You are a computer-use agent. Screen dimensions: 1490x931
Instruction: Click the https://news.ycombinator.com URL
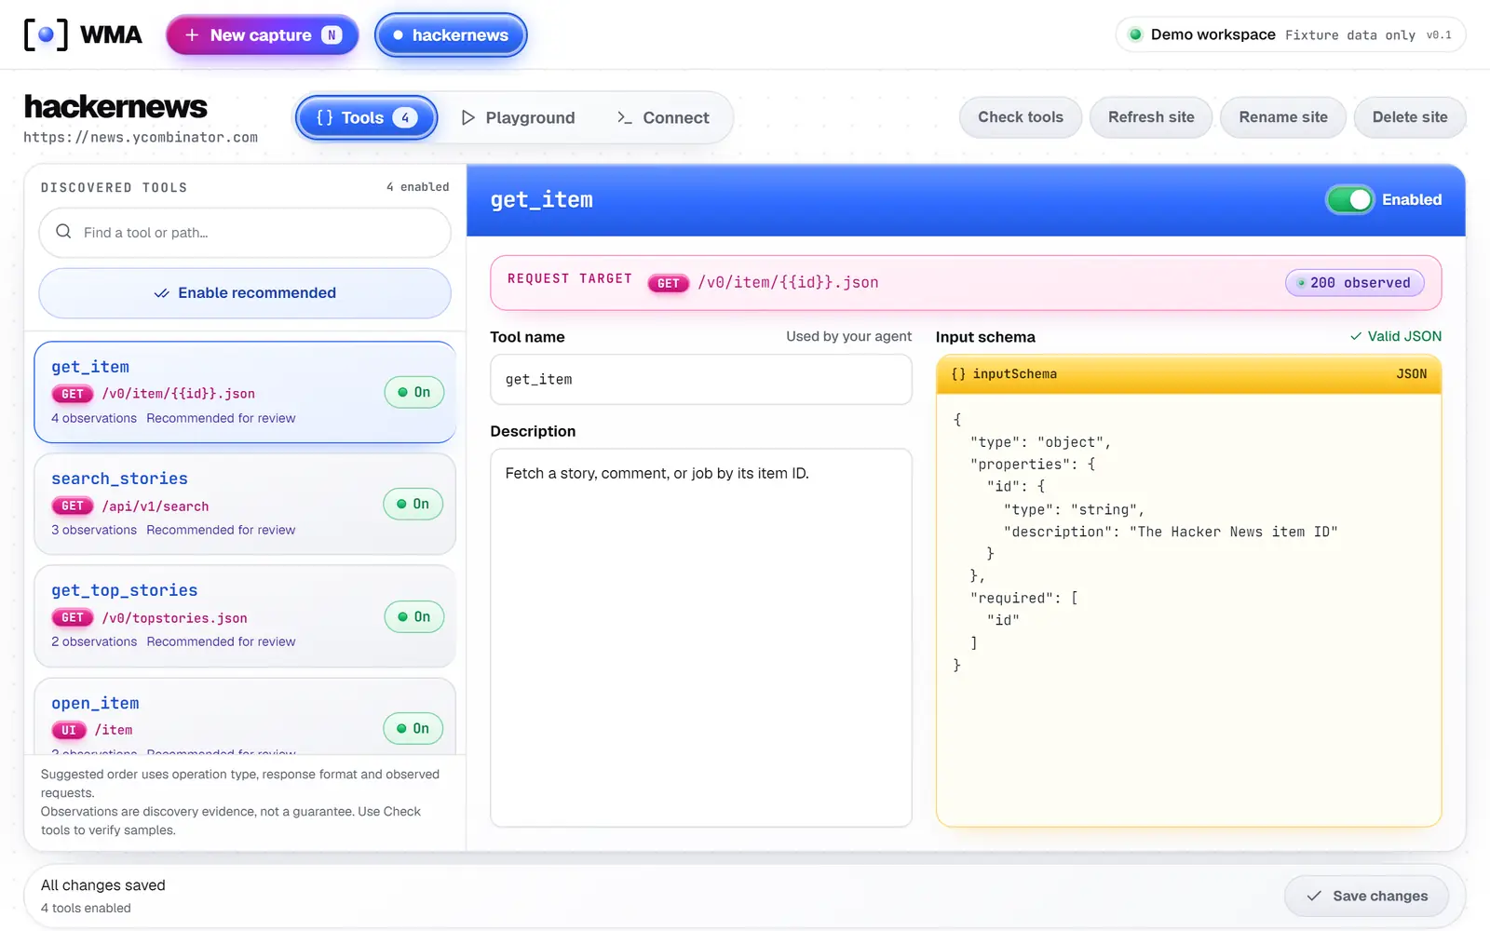tap(141, 137)
